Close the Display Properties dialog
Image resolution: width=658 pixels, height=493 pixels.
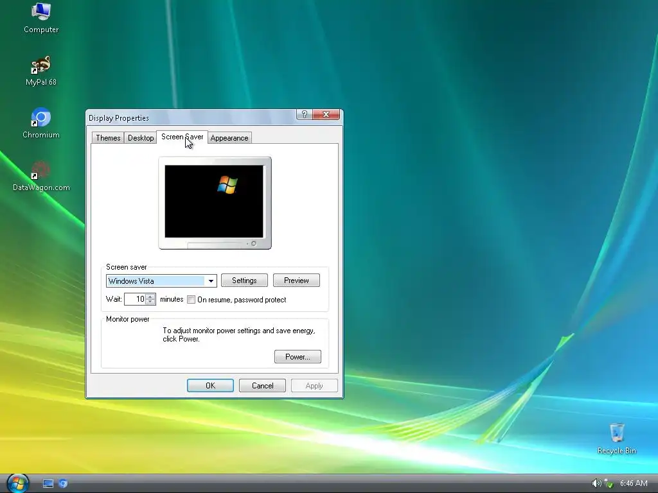pyautogui.click(x=326, y=114)
